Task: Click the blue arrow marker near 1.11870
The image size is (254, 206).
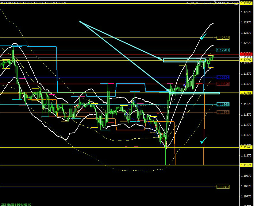Action: (184, 85)
